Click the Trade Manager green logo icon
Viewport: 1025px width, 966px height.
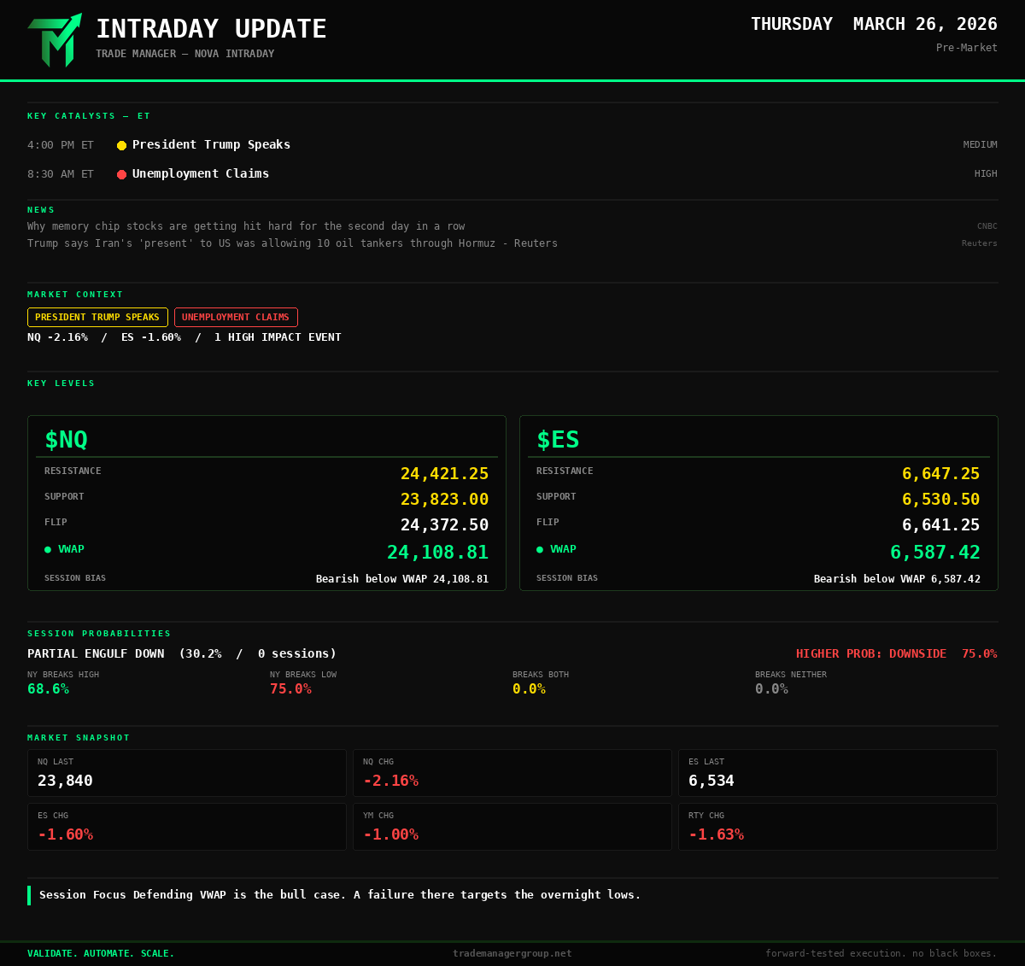(55, 40)
